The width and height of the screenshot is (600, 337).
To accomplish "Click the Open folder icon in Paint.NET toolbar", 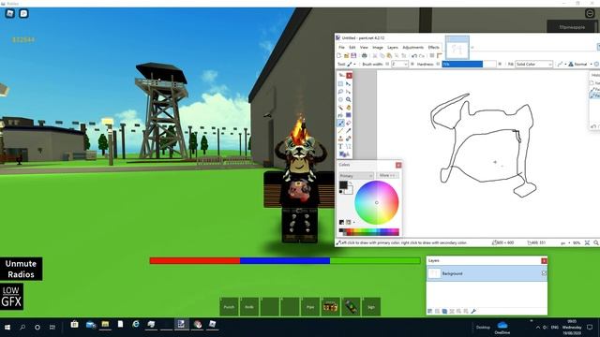I will coord(346,56).
